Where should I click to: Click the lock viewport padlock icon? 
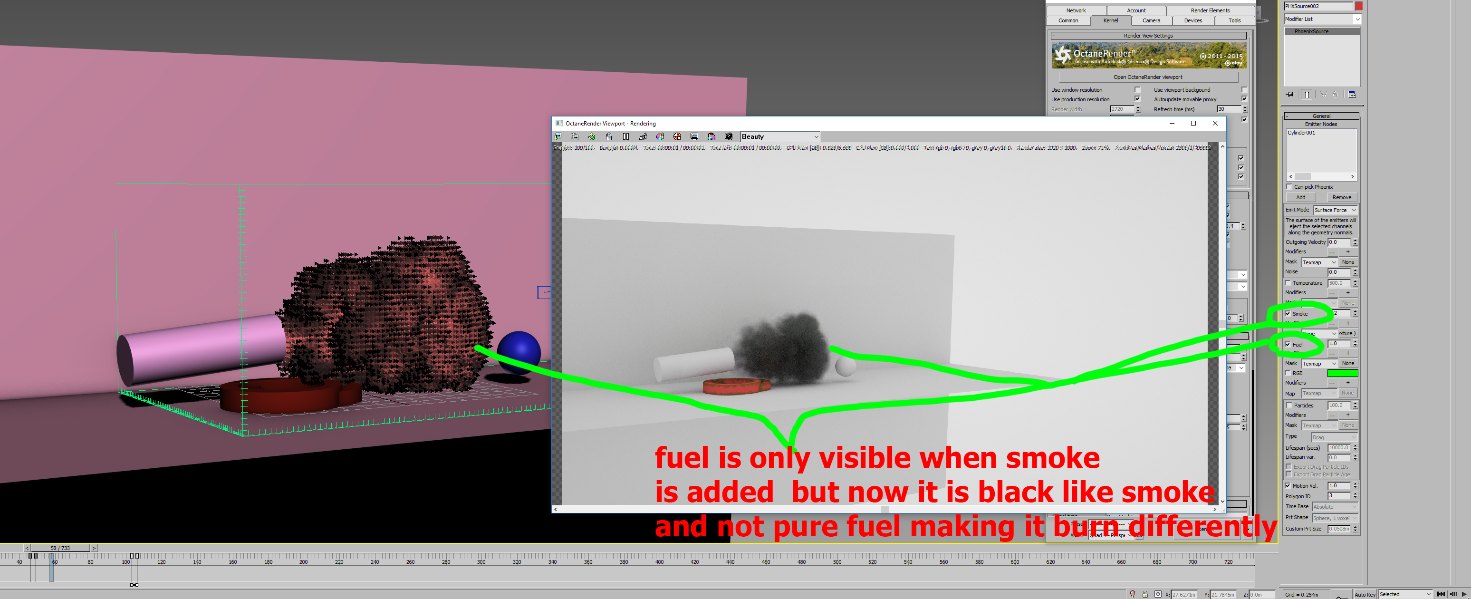click(609, 136)
